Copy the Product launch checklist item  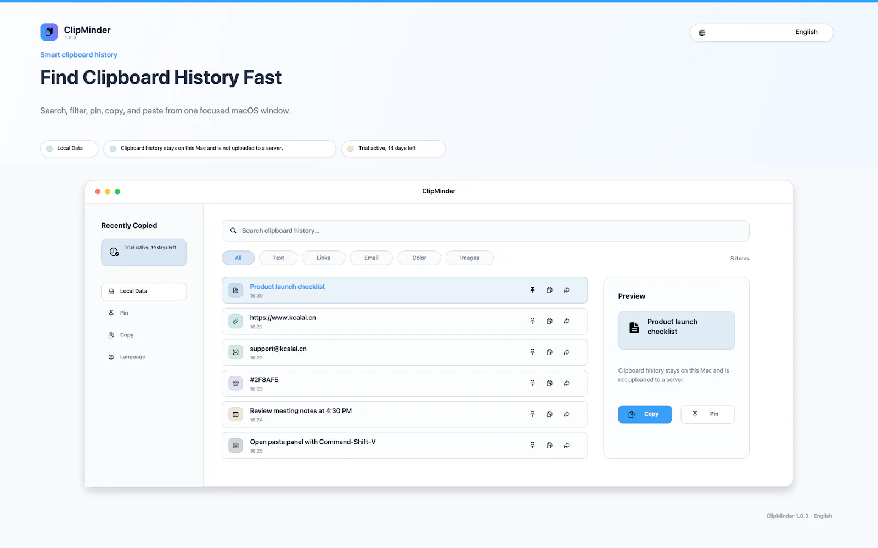point(549,290)
